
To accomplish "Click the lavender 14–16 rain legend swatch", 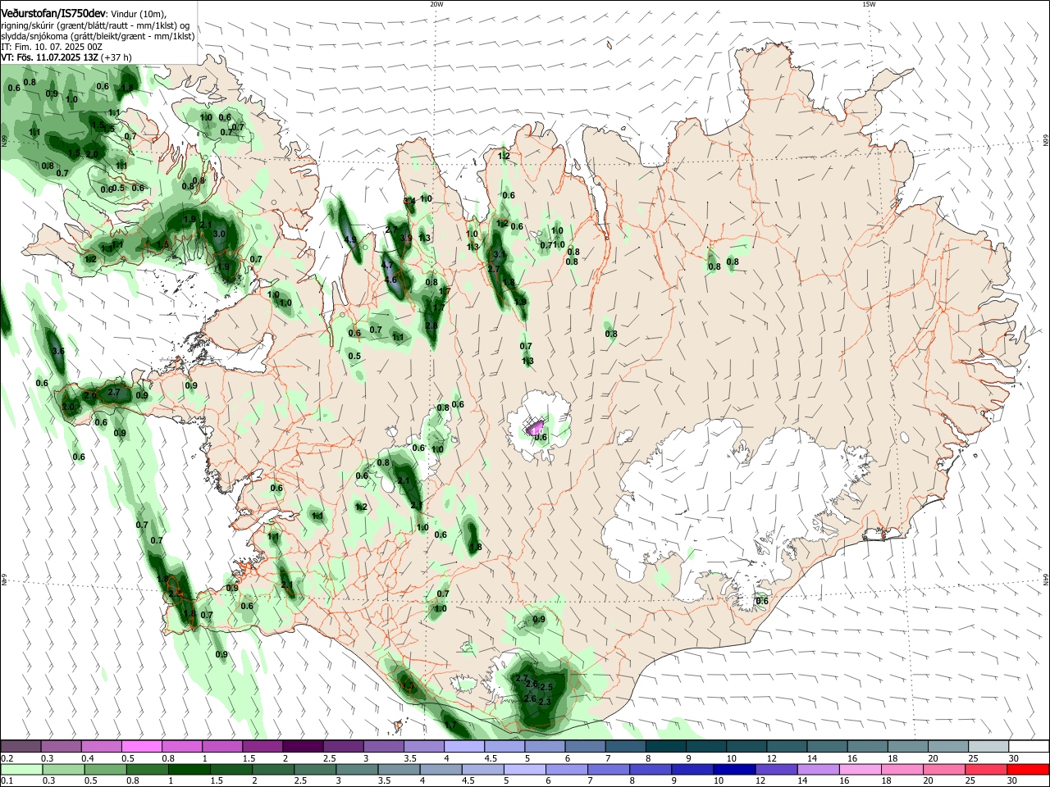I will pos(819,769).
